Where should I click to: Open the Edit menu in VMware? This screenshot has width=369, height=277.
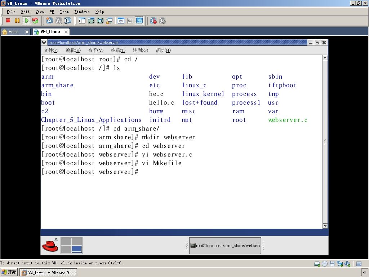[x=26, y=12]
